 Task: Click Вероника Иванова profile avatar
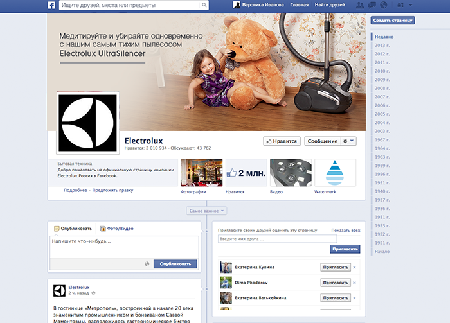(237, 5)
